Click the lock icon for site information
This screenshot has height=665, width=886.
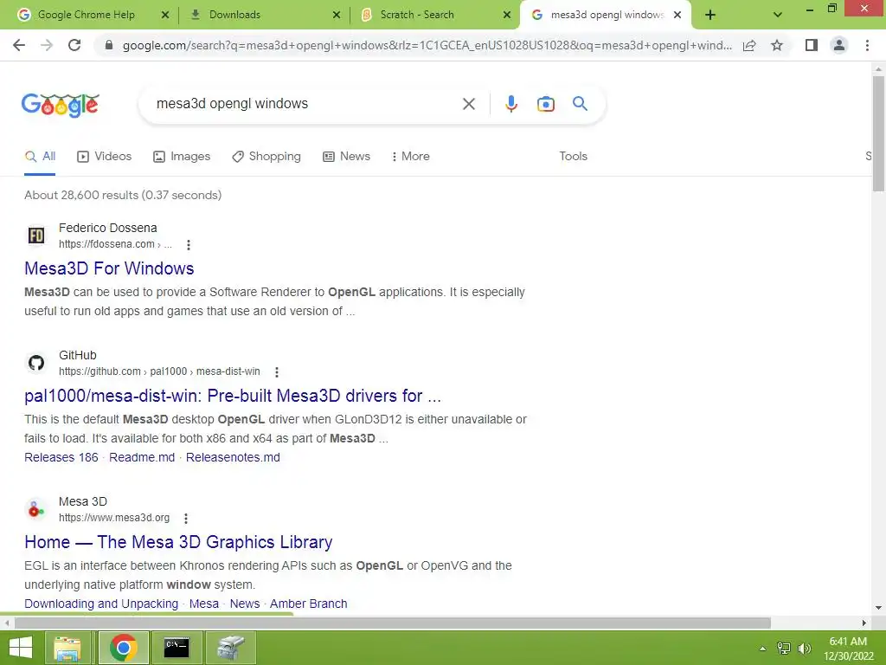coord(109,45)
